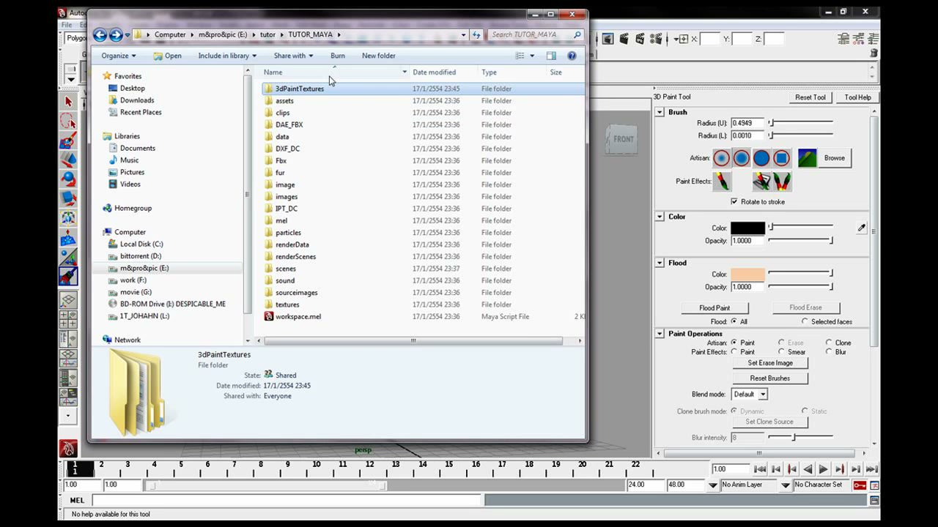
Task: Click the Reset Brushes button
Action: coord(769,378)
